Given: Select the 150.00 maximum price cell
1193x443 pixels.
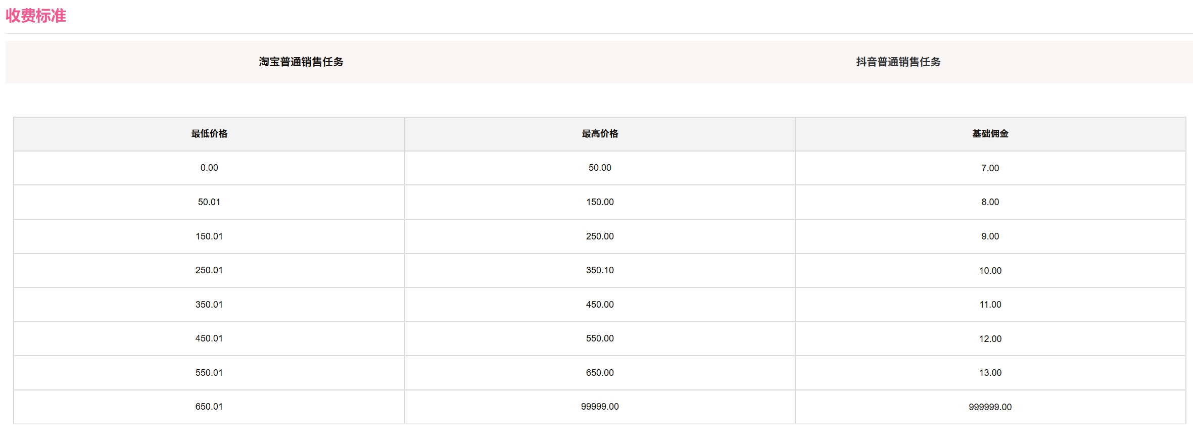Looking at the screenshot, I should tap(600, 202).
